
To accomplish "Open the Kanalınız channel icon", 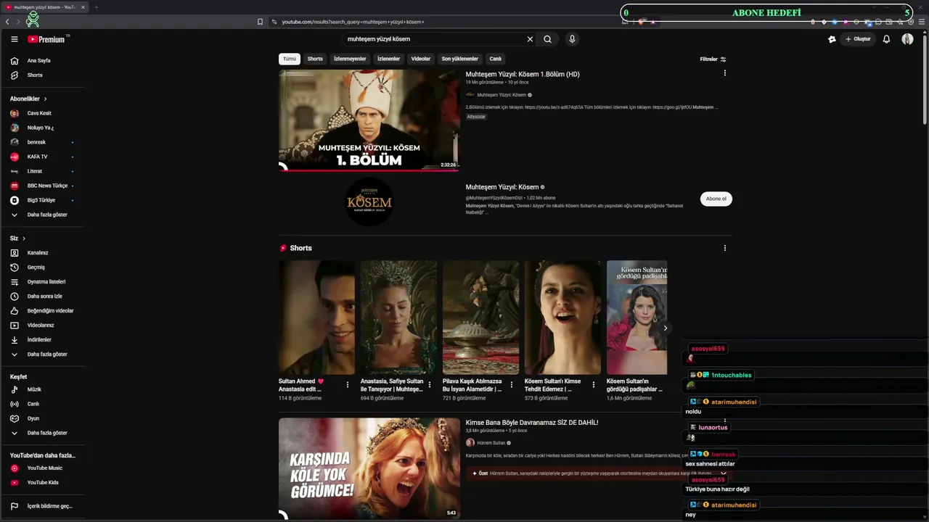I will 15,253.
